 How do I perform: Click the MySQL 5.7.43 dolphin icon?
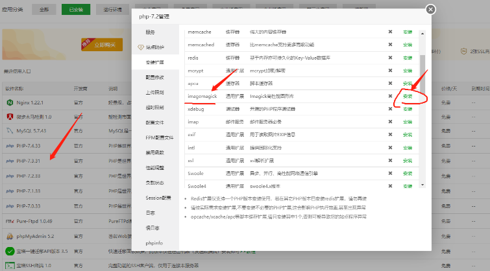point(10,131)
